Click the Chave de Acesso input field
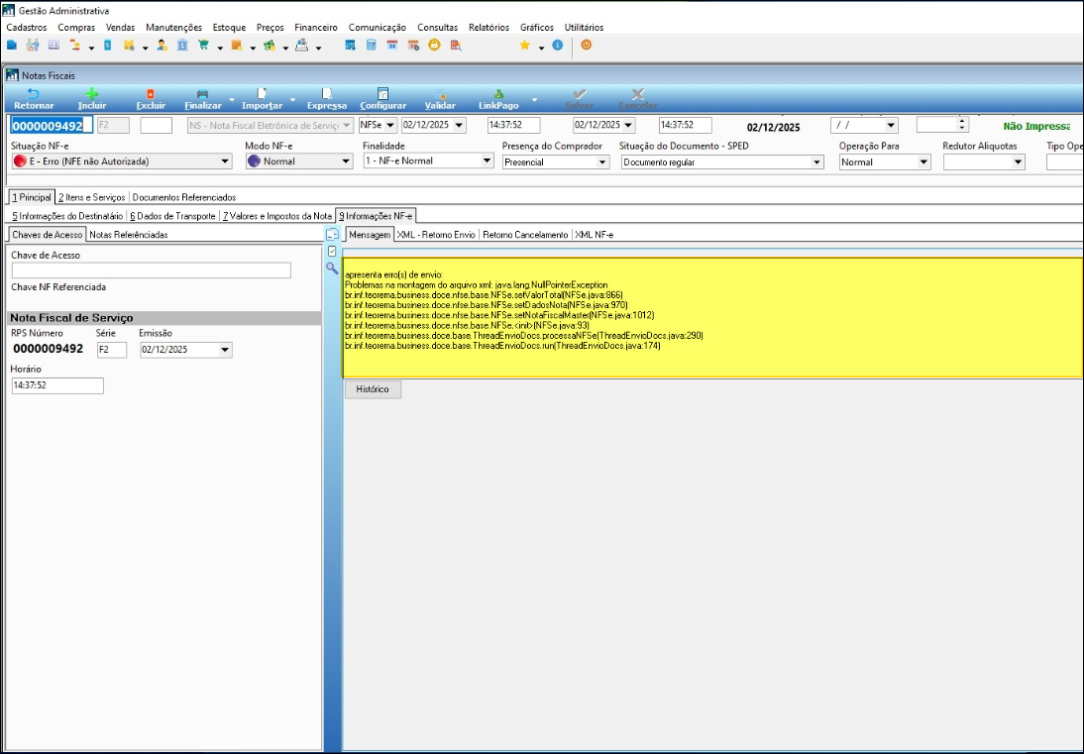 (151, 270)
